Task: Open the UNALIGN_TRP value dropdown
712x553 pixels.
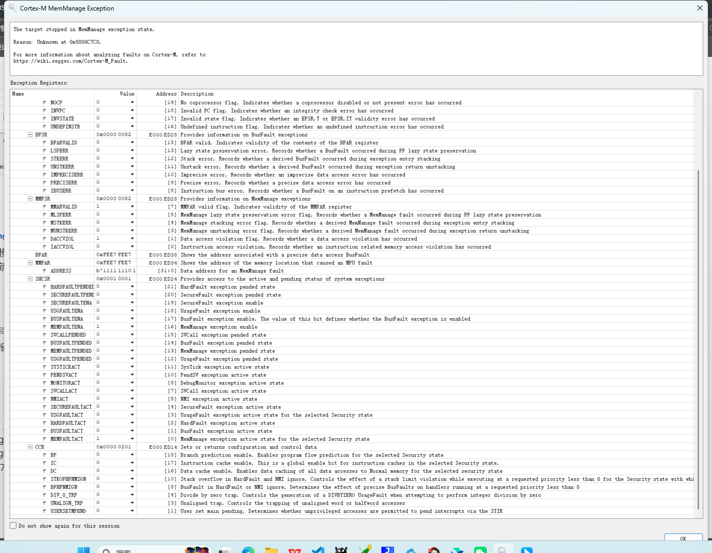Action: pyautogui.click(x=132, y=503)
